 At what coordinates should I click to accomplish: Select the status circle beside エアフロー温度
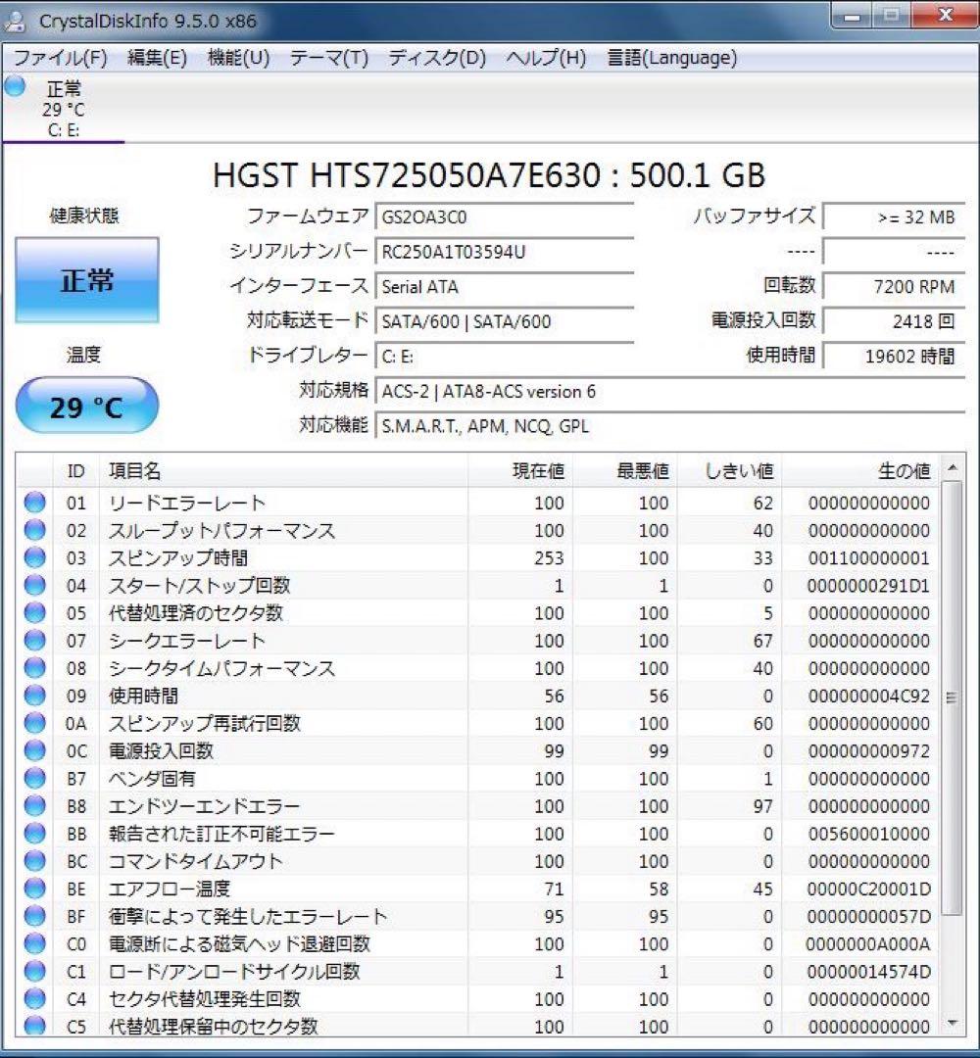pos(34,890)
